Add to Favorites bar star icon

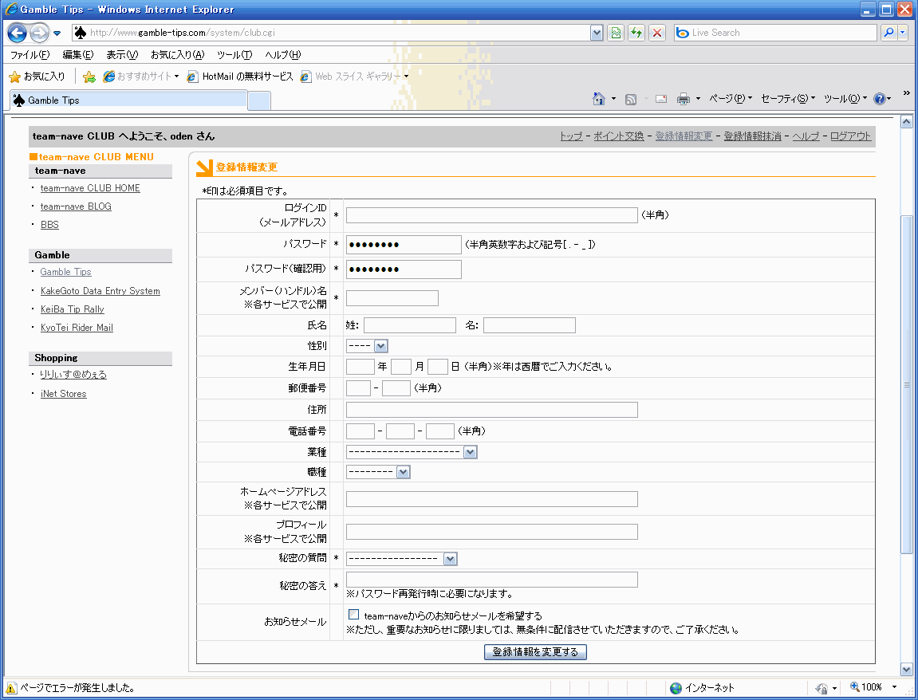tap(89, 77)
